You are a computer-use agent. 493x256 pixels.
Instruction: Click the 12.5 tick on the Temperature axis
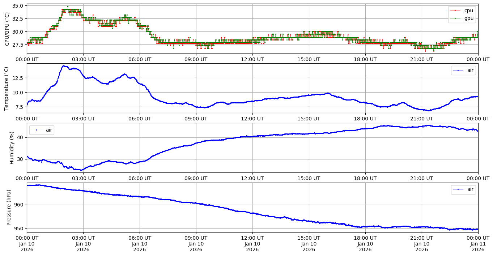[x=18, y=78]
